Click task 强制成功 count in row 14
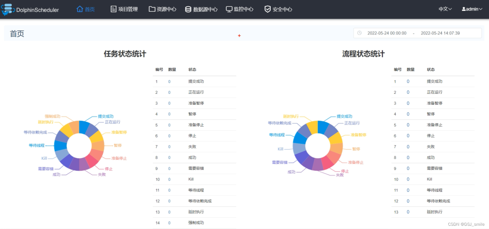This screenshot has width=489, height=229. pos(169,223)
